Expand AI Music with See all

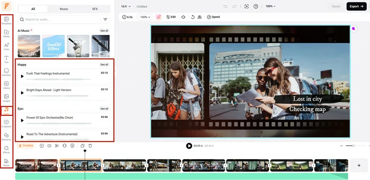tap(104, 31)
